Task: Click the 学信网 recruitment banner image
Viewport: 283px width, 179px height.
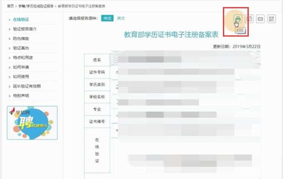Action: click(33, 123)
